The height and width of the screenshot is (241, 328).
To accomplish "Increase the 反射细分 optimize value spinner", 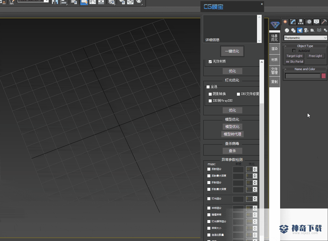I will tap(255, 168).
